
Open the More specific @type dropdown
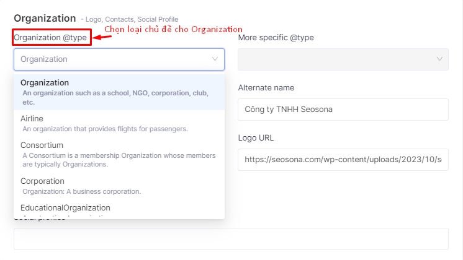(x=343, y=59)
